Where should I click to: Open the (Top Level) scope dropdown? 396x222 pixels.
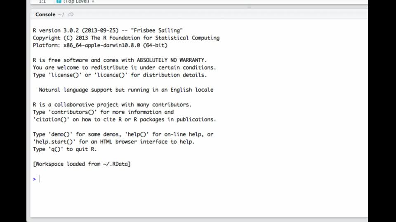click(x=76, y=2)
